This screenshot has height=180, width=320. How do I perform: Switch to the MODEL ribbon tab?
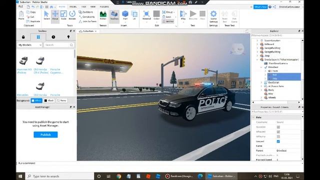[x=73, y=6]
